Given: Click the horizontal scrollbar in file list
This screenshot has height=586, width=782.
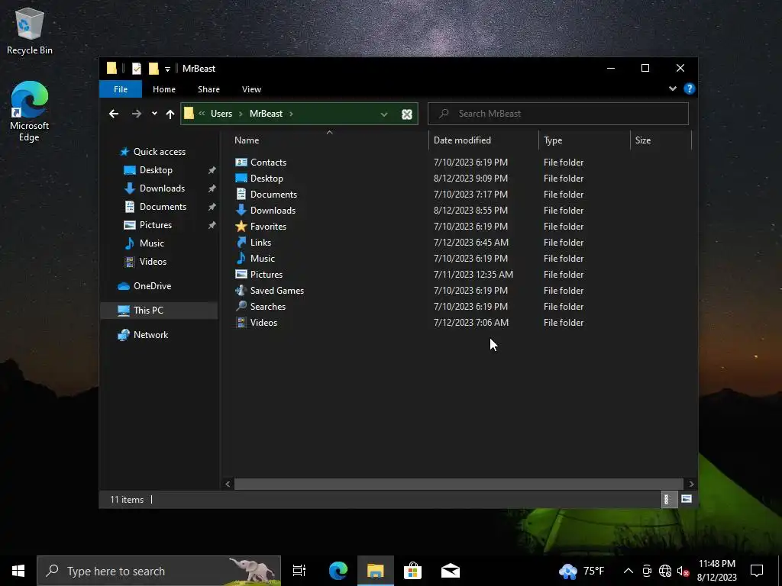Looking at the screenshot, I should (459, 484).
